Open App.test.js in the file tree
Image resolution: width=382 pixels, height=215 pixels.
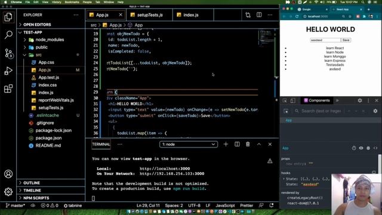(49, 78)
